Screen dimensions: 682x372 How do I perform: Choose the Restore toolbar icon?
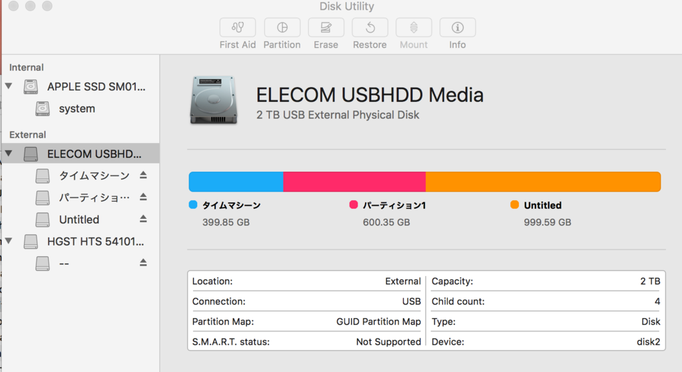coord(370,28)
